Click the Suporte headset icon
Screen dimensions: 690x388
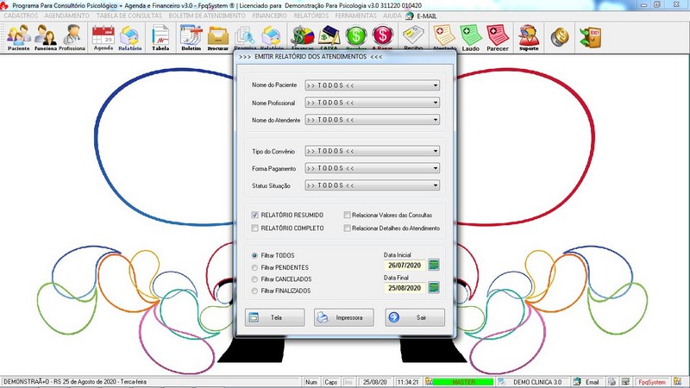(x=529, y=37)
